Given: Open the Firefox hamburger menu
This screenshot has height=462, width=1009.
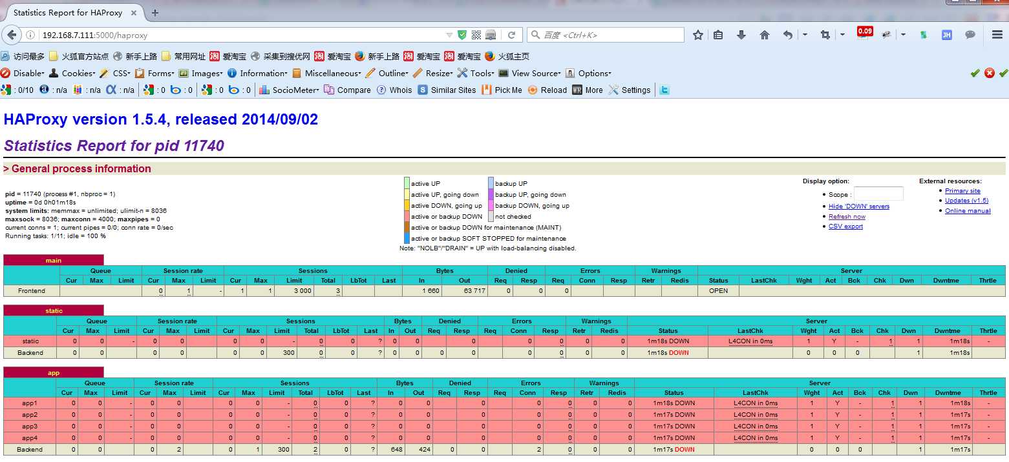Looking at the screenshot, I should pos(997,35).
